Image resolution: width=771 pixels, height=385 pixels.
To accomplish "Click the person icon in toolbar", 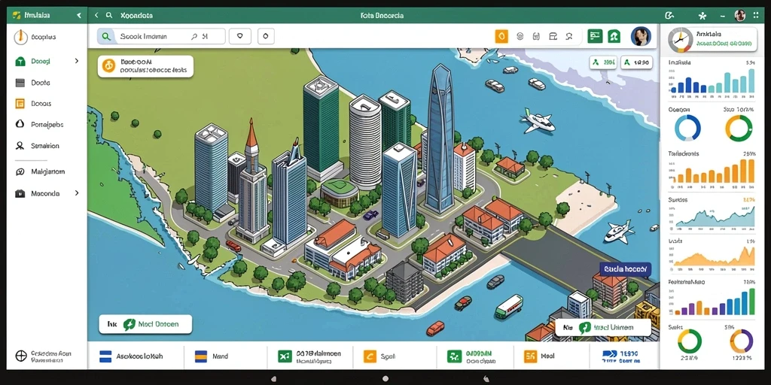I will click(x=569, y=36).
